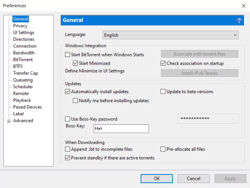Open BTFS settings
The height and width of the screenshot is (188, 250).
pos(18,66)
